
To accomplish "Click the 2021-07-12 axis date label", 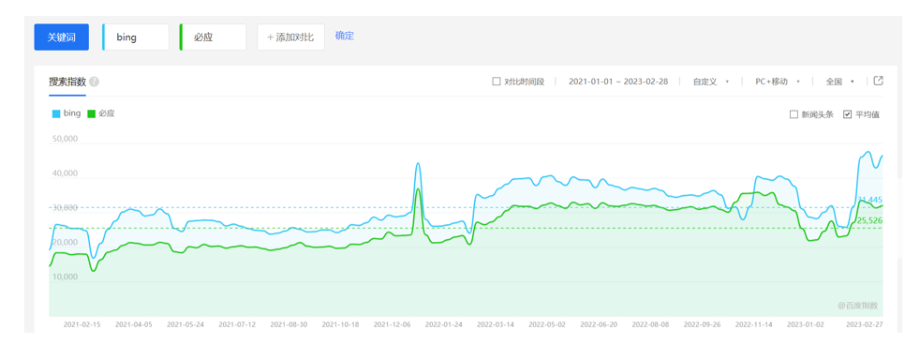I will [x=237, y=323].
